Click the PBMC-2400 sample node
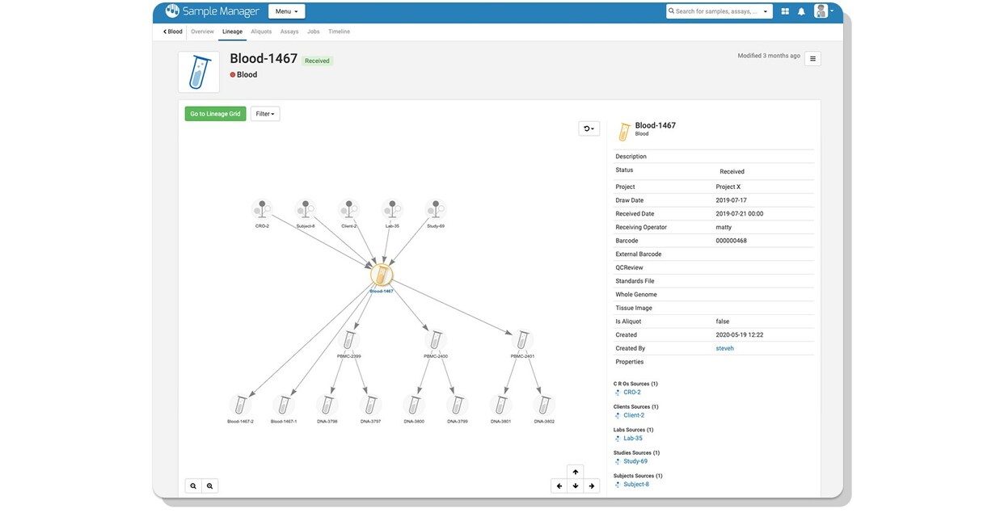 [x=435, y=341]
